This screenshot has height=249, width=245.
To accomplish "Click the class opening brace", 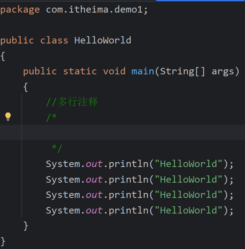I will tap(3, 56).
